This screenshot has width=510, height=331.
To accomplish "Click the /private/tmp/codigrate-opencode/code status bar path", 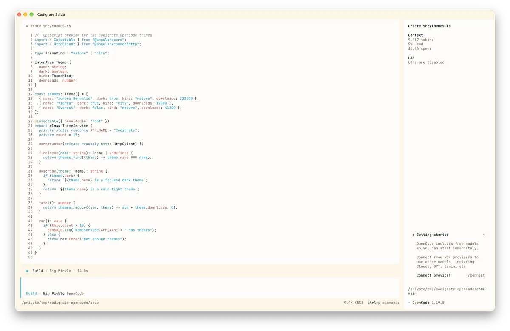I will tap(60, 303).
